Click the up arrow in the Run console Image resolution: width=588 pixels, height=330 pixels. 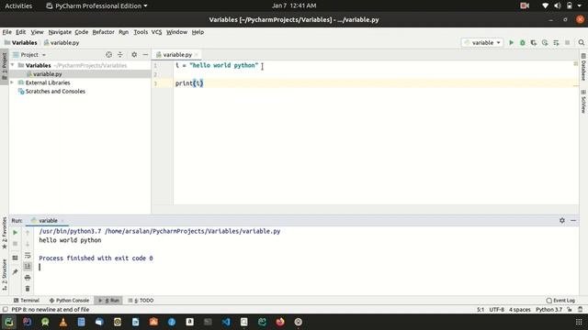pyautogui.click(x=28, y=232)
